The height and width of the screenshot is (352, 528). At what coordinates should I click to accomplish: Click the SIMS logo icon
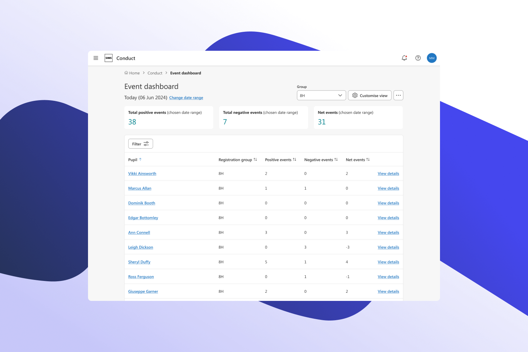click(x=108, y=58)
